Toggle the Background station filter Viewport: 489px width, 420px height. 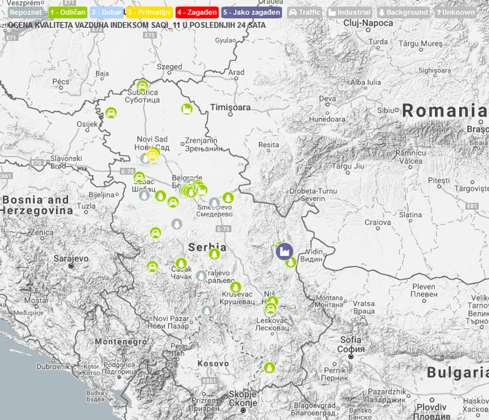point(403,13)
